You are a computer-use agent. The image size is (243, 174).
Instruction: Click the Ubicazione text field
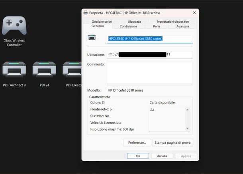(150, 55)
